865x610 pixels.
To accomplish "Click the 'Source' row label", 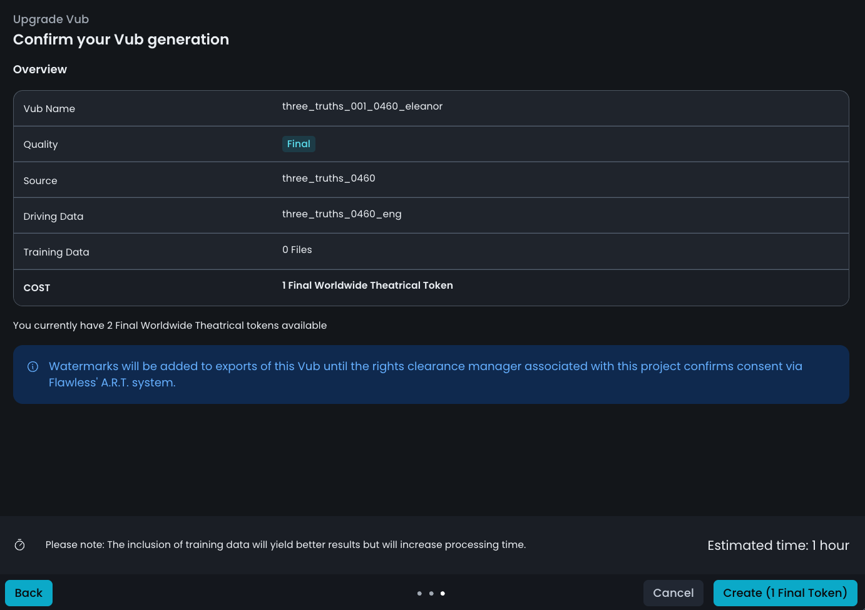I will [x=41, y=181].
